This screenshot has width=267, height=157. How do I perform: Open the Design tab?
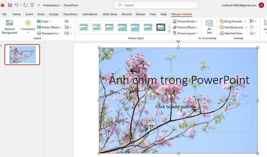[54, 14]
